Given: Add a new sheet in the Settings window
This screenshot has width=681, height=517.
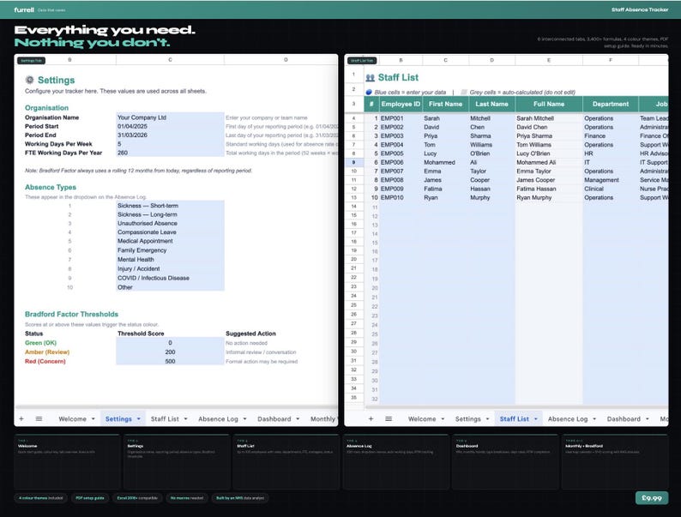Looking at the screenshot, I should pos(21,418).
